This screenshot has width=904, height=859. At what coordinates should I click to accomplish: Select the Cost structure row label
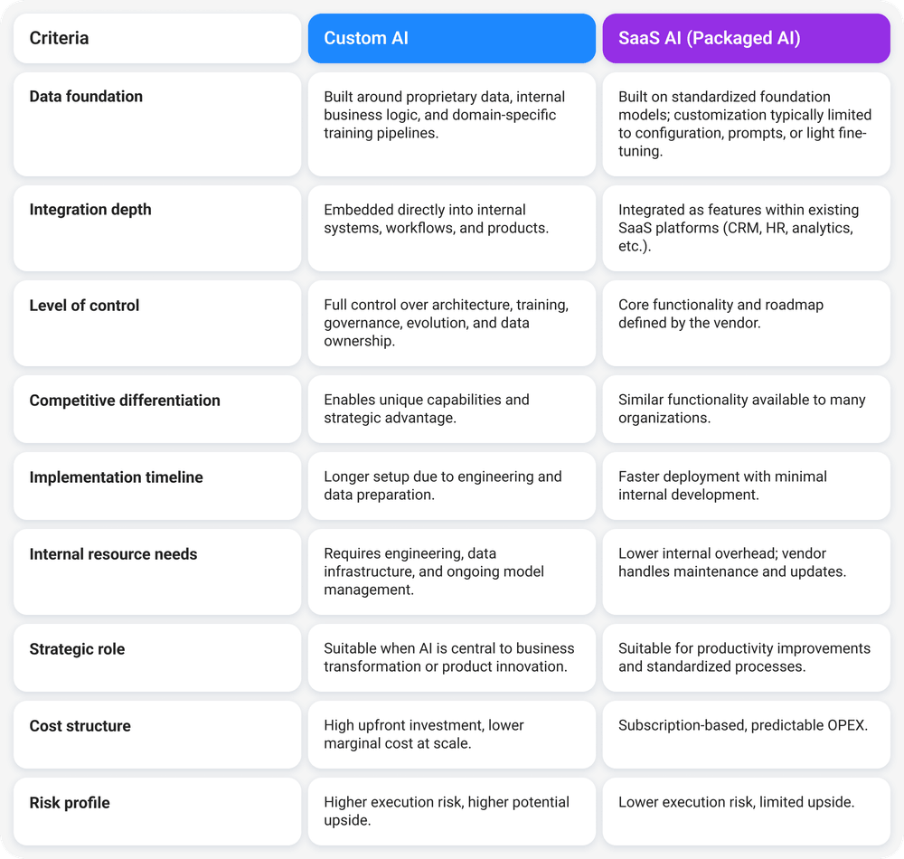pyautogui.click(x=80, y=726)
